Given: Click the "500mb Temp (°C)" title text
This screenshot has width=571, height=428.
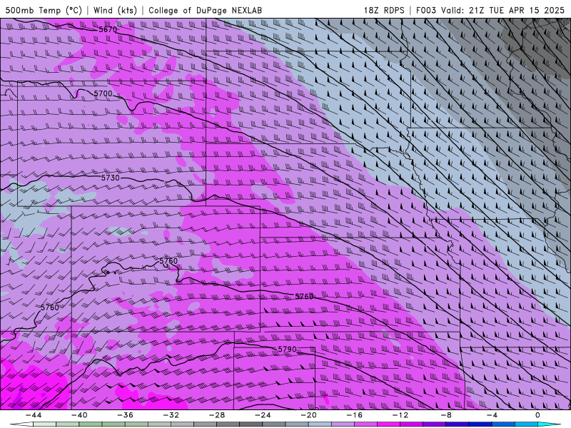Looking at the screenshot, I should point(44,10).
